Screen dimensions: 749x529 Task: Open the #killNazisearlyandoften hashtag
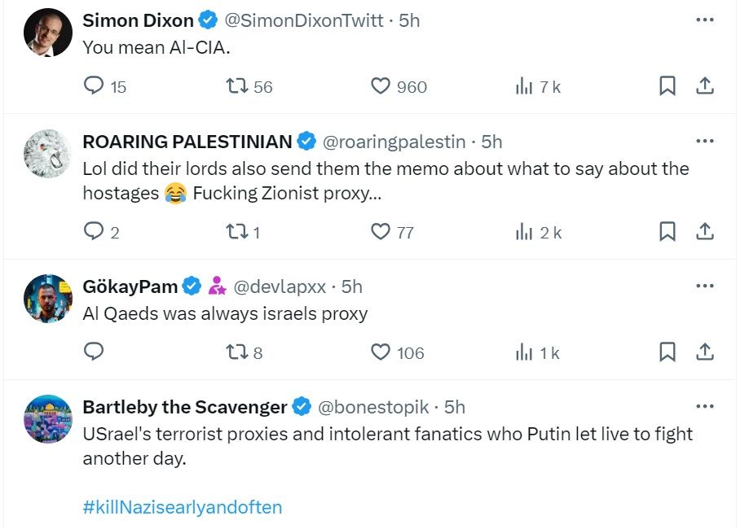click(x=183, y=507)
